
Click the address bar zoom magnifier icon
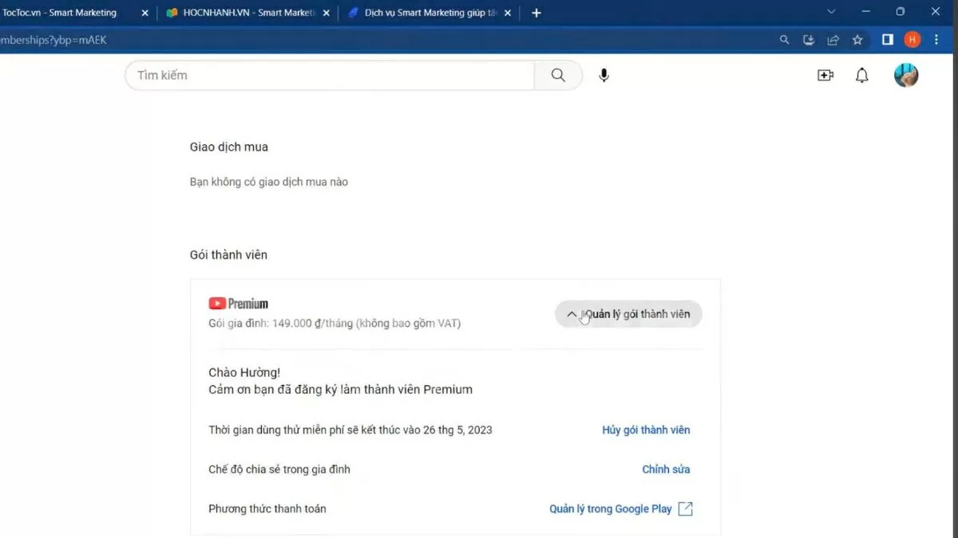click(785, 40)
